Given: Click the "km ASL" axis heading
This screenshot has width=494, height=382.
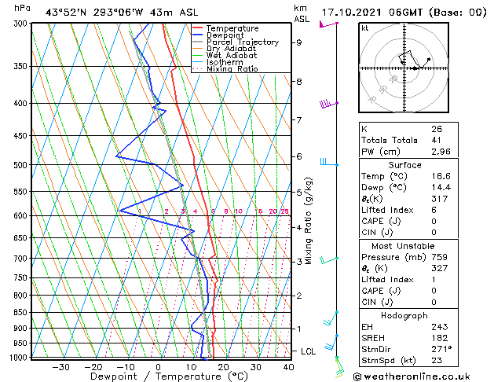Looking at the screenshot, I should point(302,13).
